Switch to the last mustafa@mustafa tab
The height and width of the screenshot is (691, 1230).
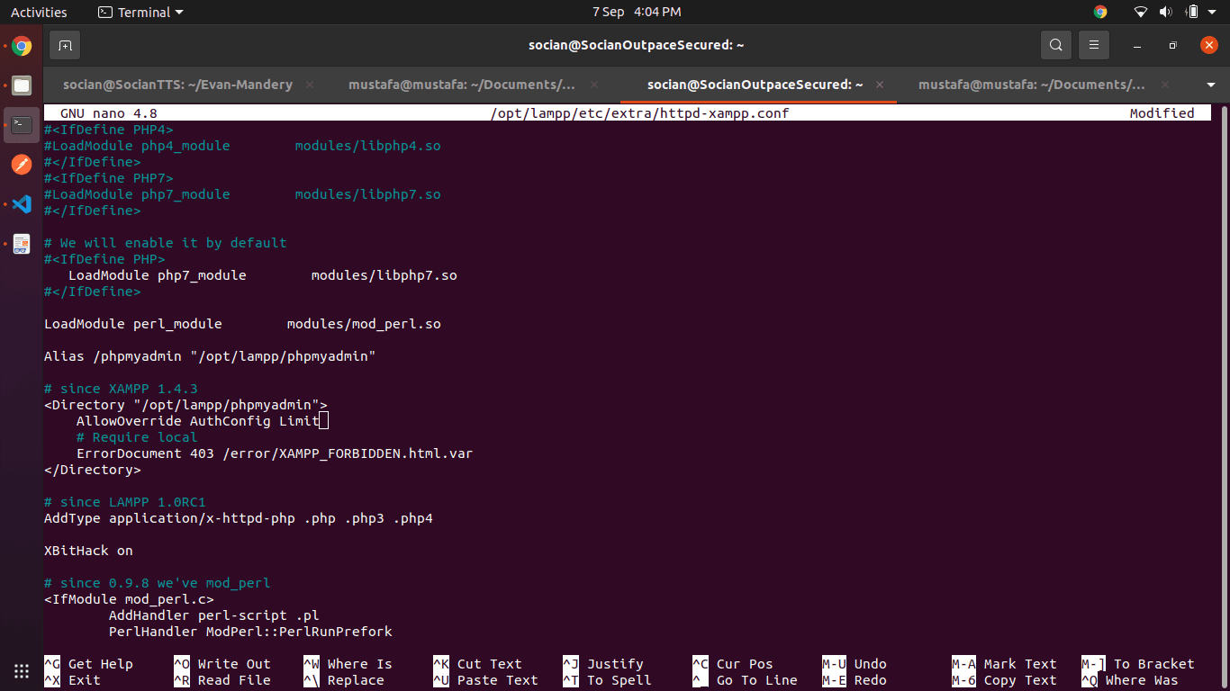coord(1031,85)
